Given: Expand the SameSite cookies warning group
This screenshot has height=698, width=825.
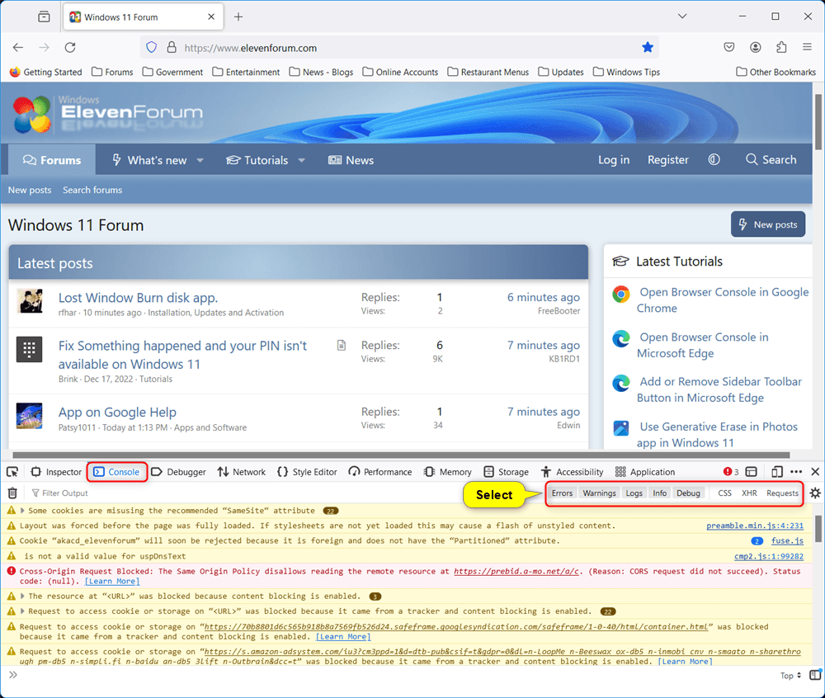Looking at the screenshot, I should point(22,510).
